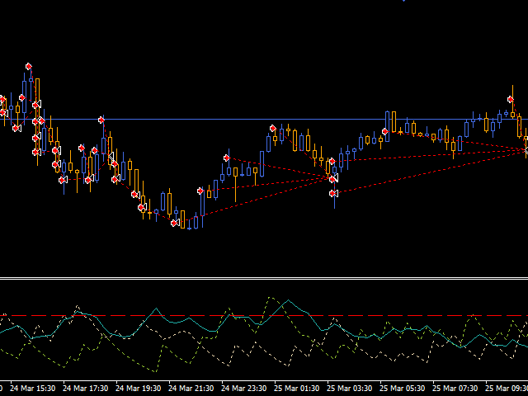Click the 25 Mar 07:30 time label
The image size is (528, 396).
458,388
